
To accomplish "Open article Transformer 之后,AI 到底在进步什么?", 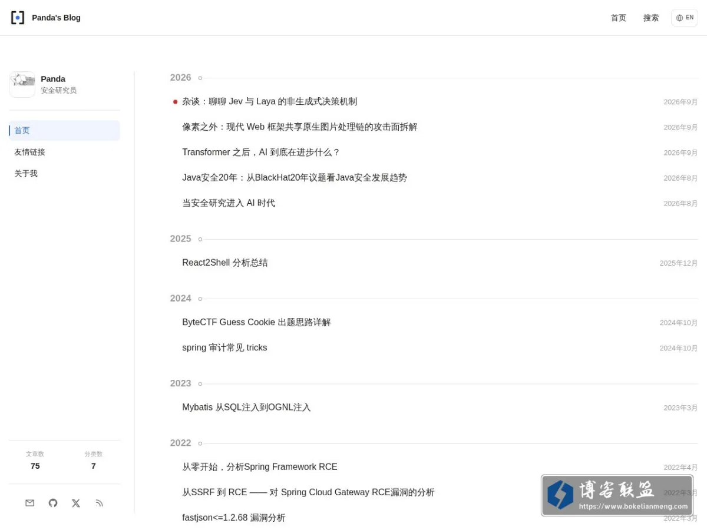I will (x=261, y=152).
